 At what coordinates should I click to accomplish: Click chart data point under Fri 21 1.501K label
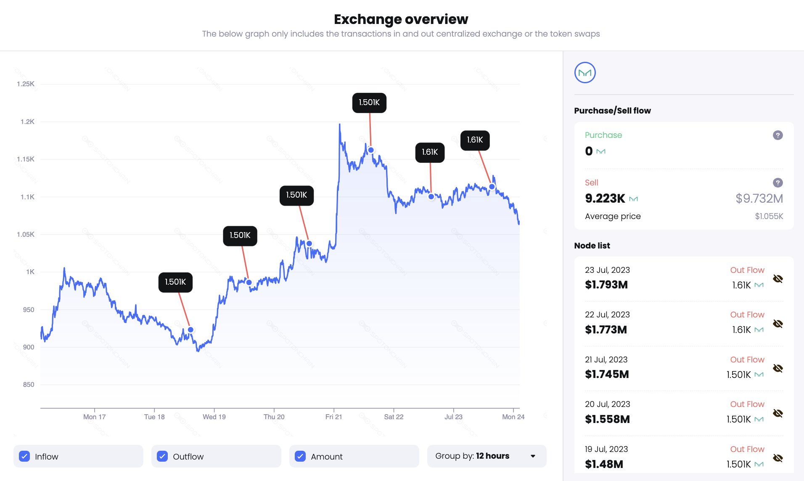(371, 150)
